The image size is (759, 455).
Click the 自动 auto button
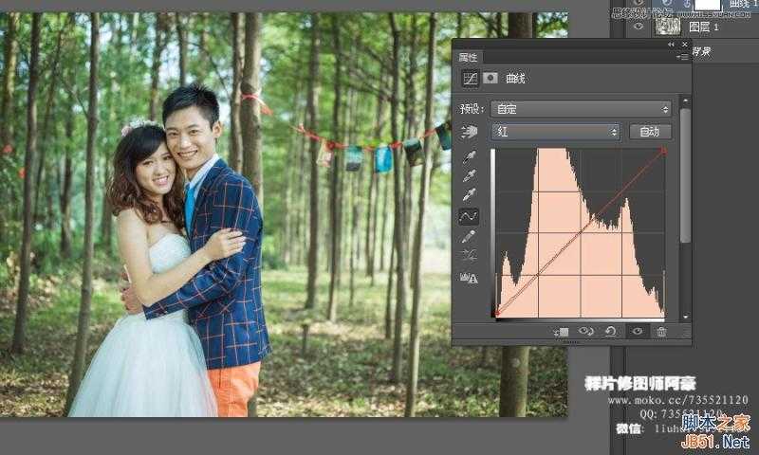click(650, 132)
